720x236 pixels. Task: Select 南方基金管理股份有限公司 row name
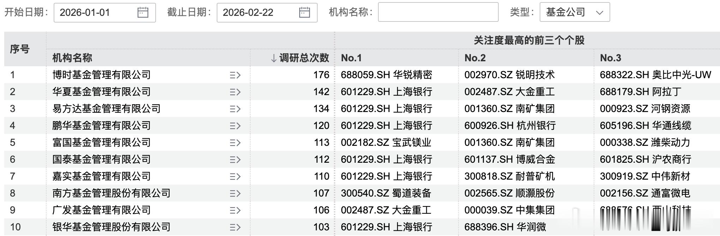[x=111, y=193]
